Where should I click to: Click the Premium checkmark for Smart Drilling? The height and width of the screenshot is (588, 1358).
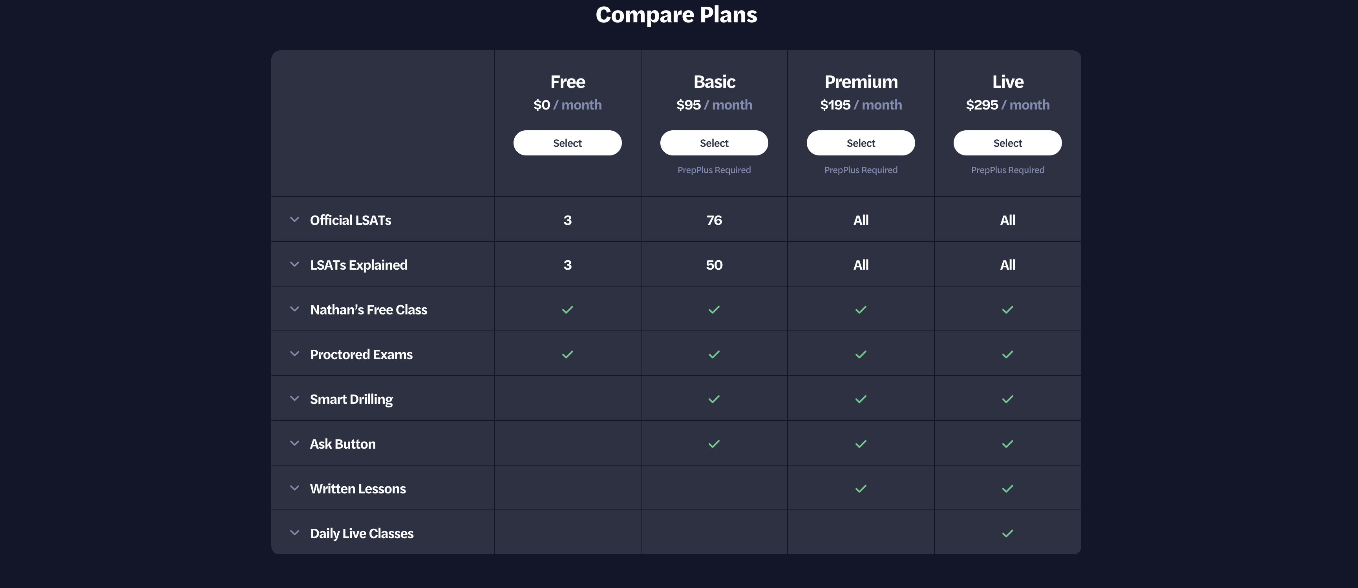pos(861,399)
